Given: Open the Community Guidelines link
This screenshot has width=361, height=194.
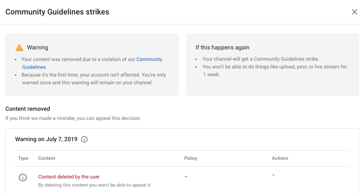Looking at the screenshot, I should click(x=149, y=59).
